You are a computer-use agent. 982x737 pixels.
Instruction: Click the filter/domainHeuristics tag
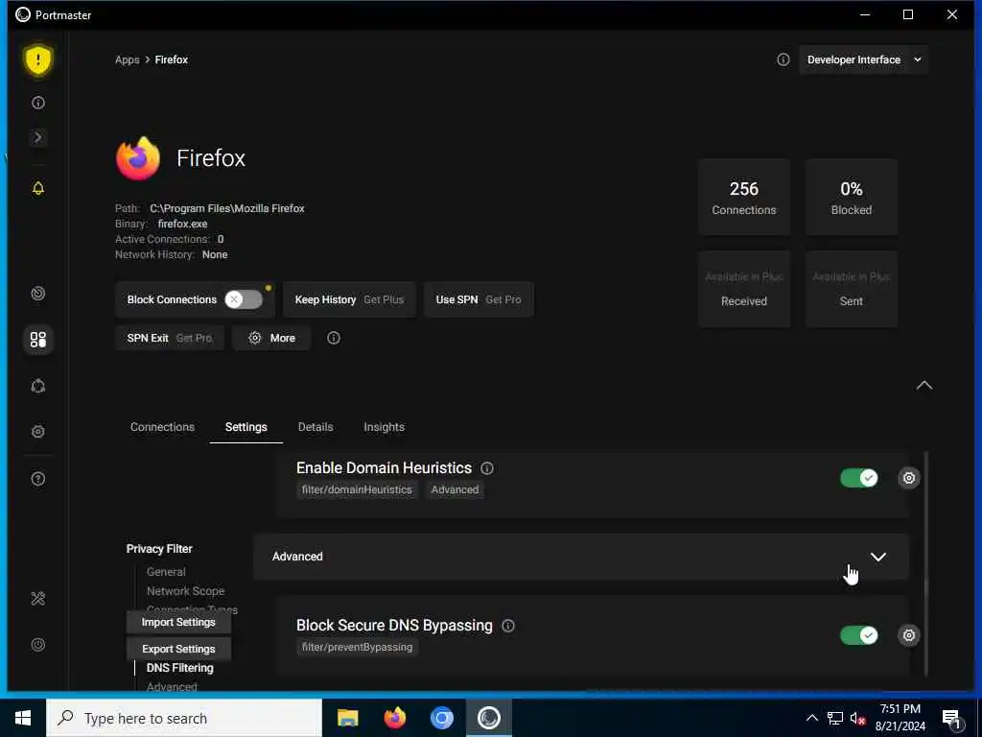[357, 489]
